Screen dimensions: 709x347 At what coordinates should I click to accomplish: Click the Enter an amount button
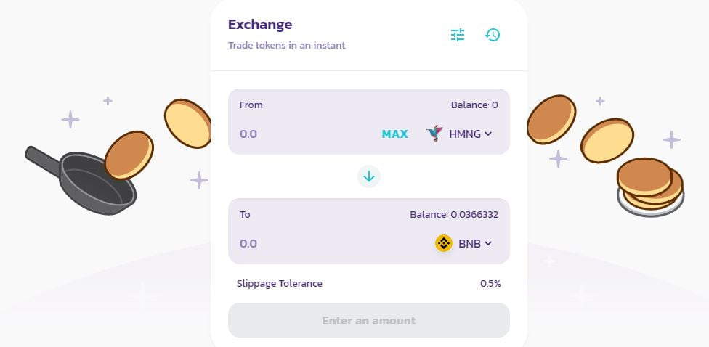point(369,320)
